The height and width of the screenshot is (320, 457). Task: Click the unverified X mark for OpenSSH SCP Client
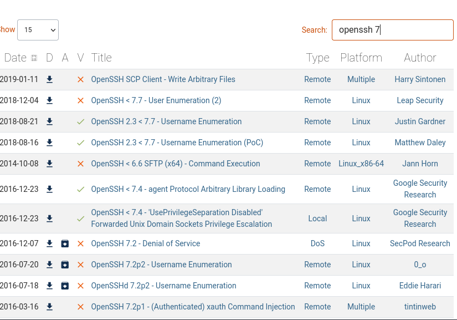(80, 79)
